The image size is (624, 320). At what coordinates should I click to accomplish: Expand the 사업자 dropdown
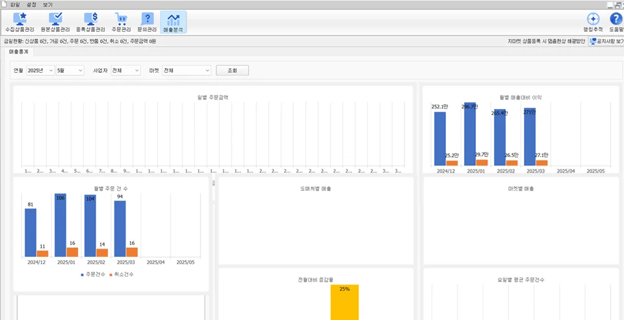[125, 70]
